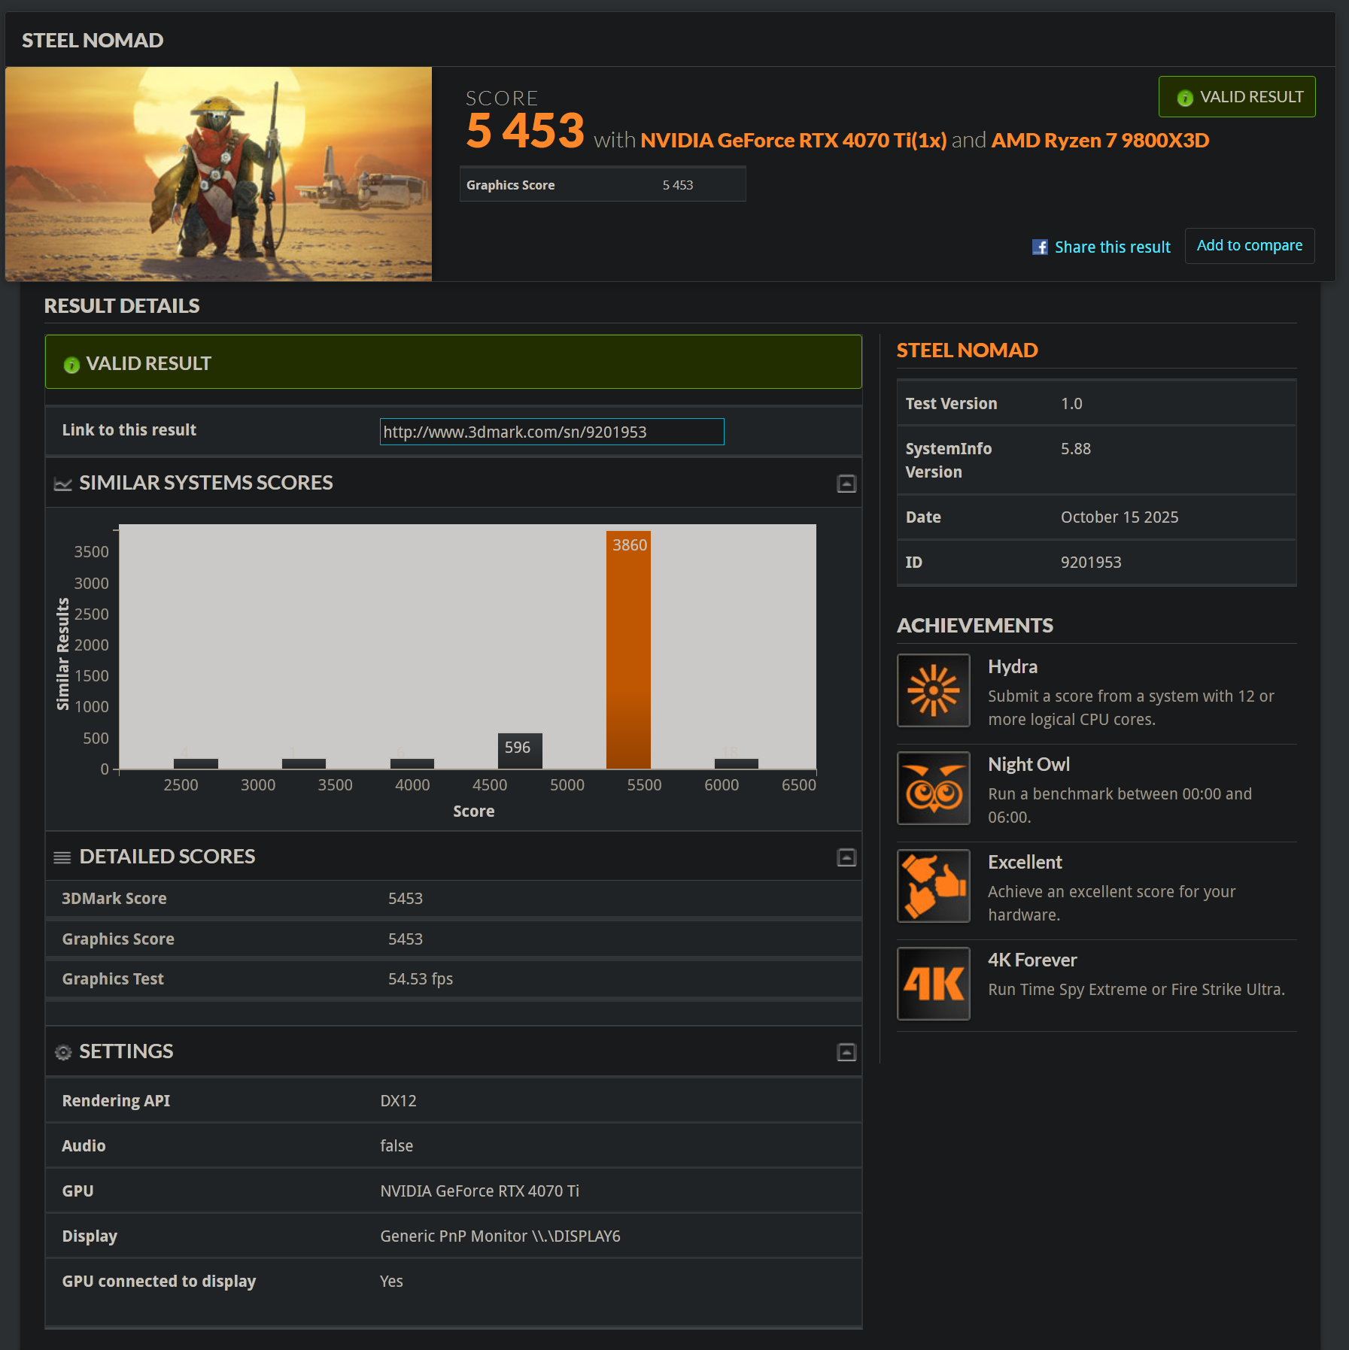Collapse the Settings section
This screenshot has height=1350, width=1349.
846,1052
